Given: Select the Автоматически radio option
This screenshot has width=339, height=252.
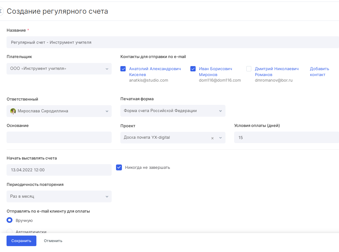Looking at the screenshot, I should point(10,231).
